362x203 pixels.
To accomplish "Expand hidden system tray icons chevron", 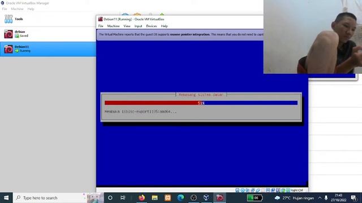I will coord(320,198).
